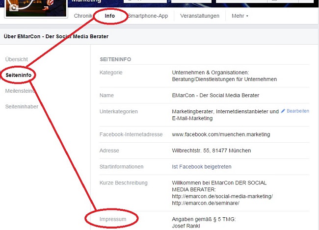Switch to the Info tab
Screen dimensions: 319x230
(x=109, y=16)
